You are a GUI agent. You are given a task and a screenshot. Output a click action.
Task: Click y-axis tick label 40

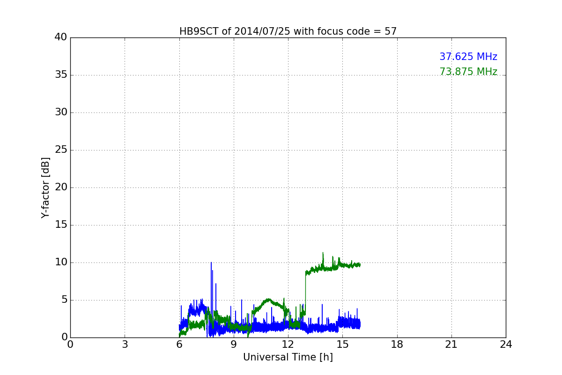click(61, 37)
